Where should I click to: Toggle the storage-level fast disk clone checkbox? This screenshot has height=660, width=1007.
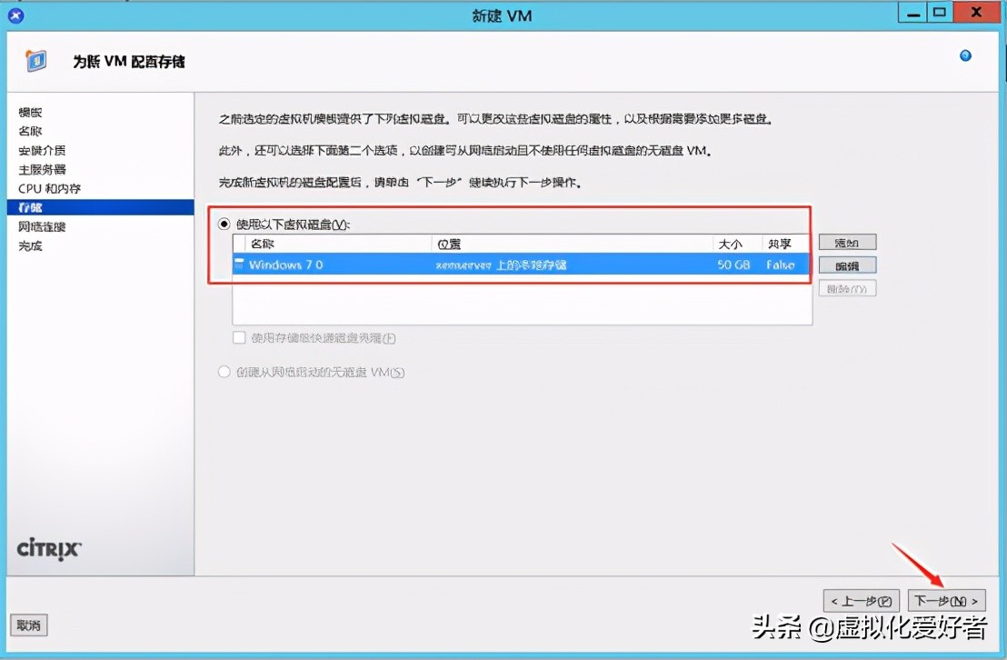[239, 337]
